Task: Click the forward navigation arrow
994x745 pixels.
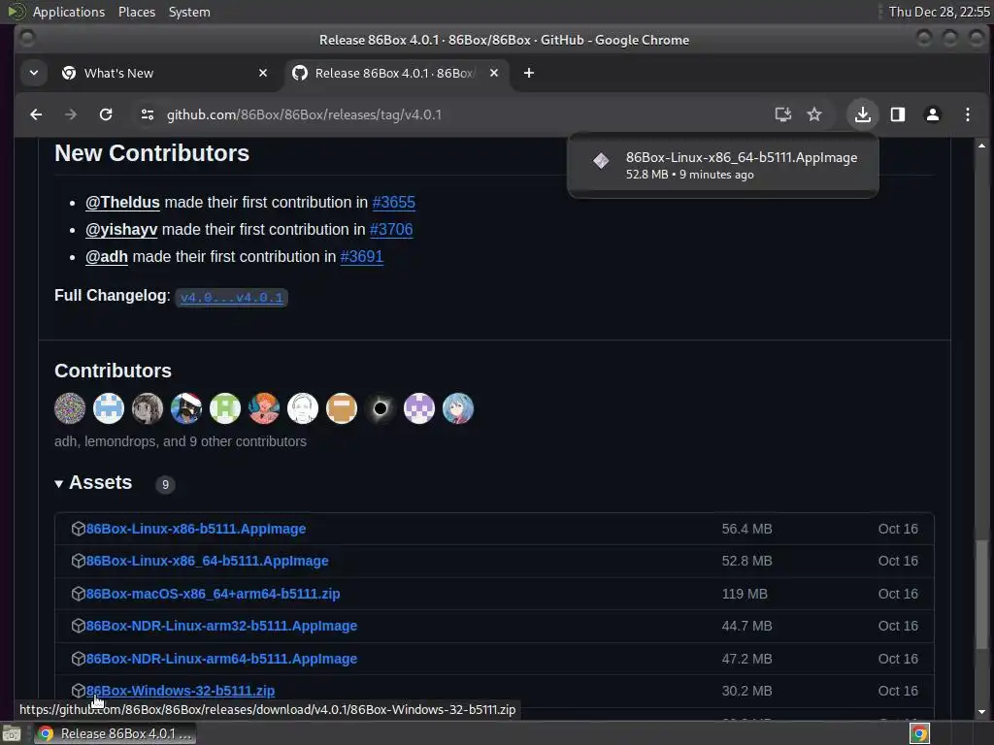Action: tap(71, 114)
